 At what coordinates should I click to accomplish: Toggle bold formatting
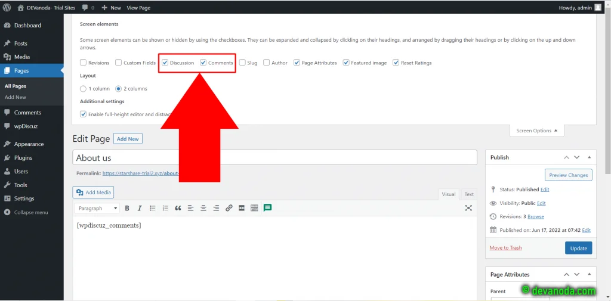tap(127, 209)
